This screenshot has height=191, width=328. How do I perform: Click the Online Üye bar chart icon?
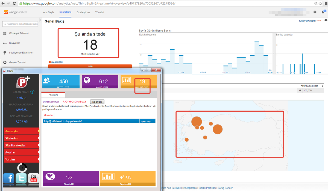127,80
